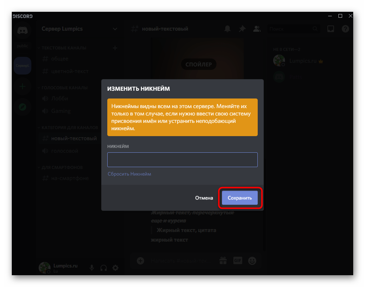Toggle headphones deafen in user panel
The height and width of the screenshot is (287, 365).
coord(104,268)
